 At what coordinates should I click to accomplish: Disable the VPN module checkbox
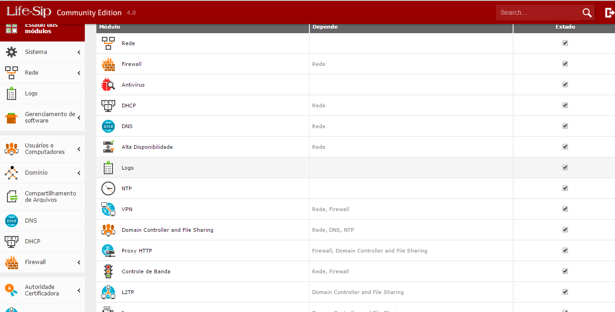click(565, 209)
